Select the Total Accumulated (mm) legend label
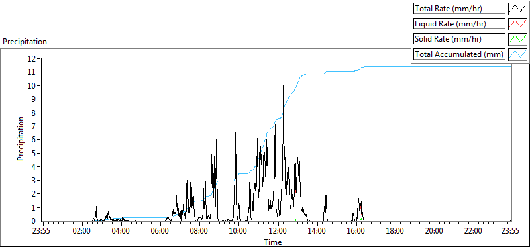The height and width of the screenshot is (247, 530). tap(459, 54)
